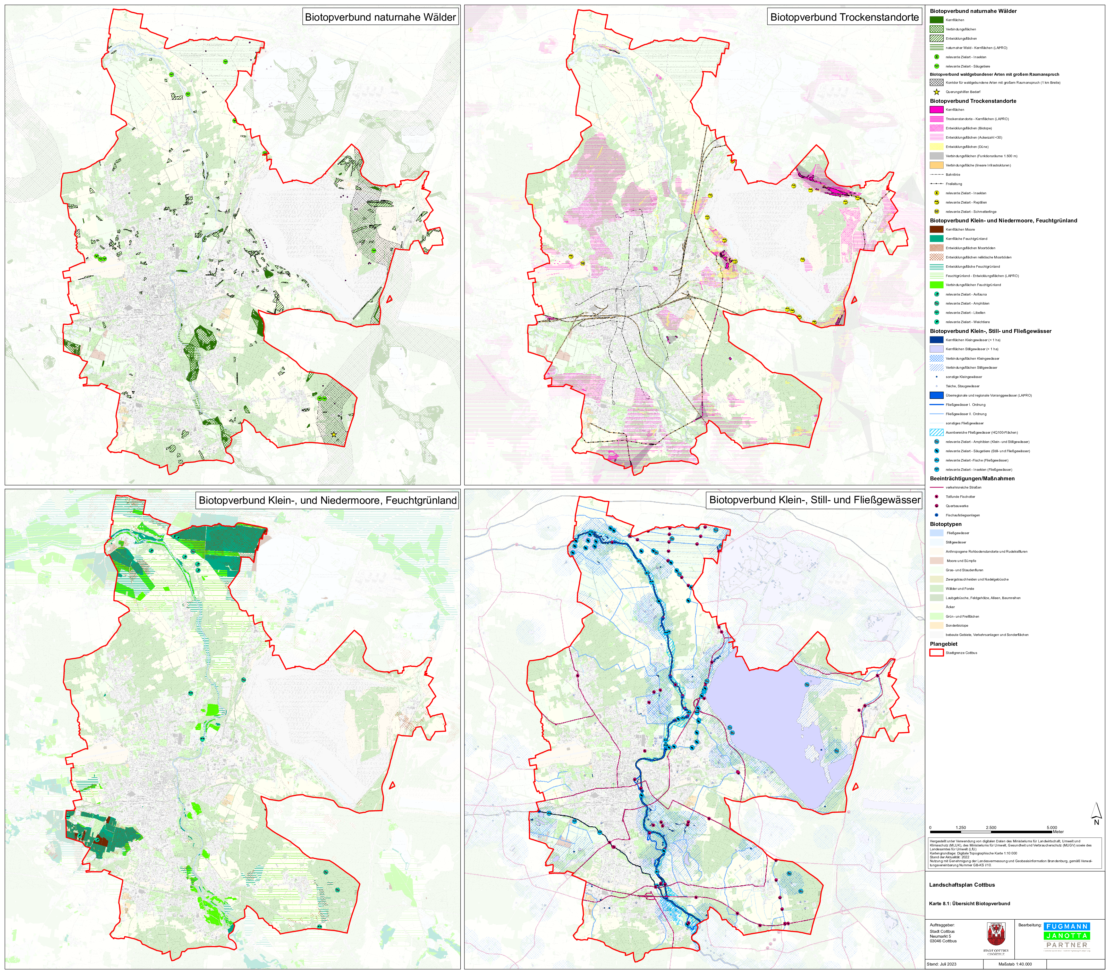
Task: Click the Karte 8.1 Übersicht Biotopverbund heading
Action: (x=969, y=903)
